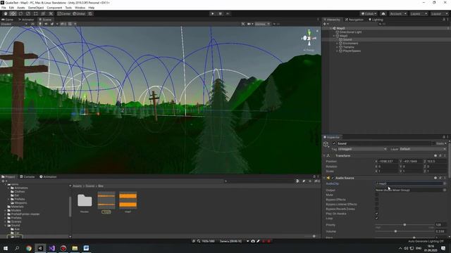Screen dimensions: 451x253
Task: Open the cloud Services icon
Action: (x=383, y=14)
